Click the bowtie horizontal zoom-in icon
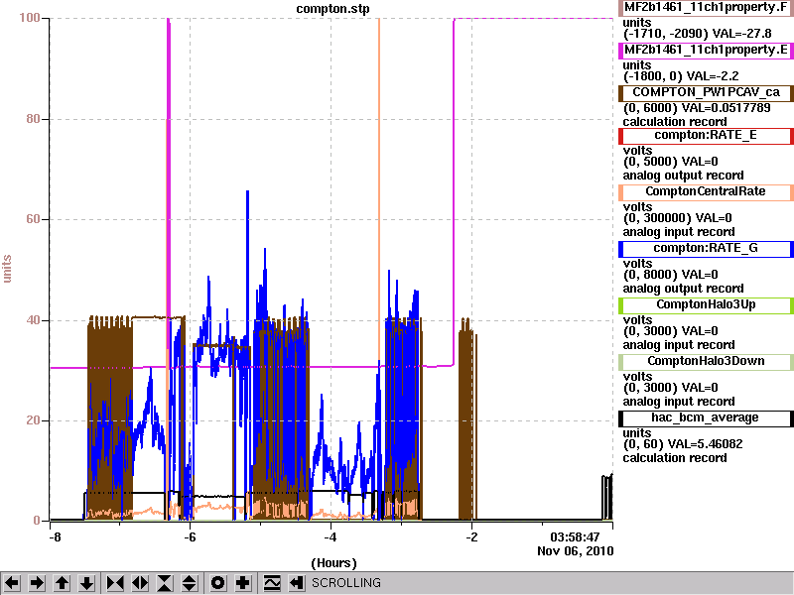The height and width of the screenshot is (595, 794). (115, 583)
